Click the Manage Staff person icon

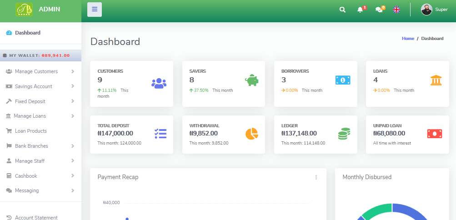tap(9, 161)
